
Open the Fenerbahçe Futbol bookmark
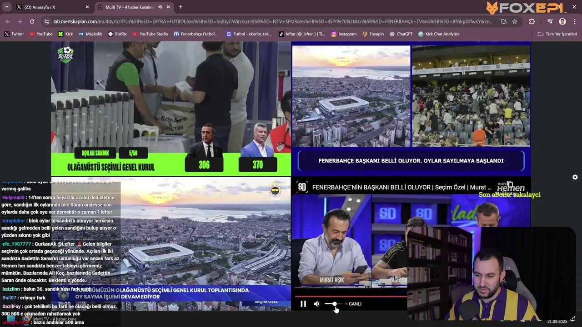196,34
